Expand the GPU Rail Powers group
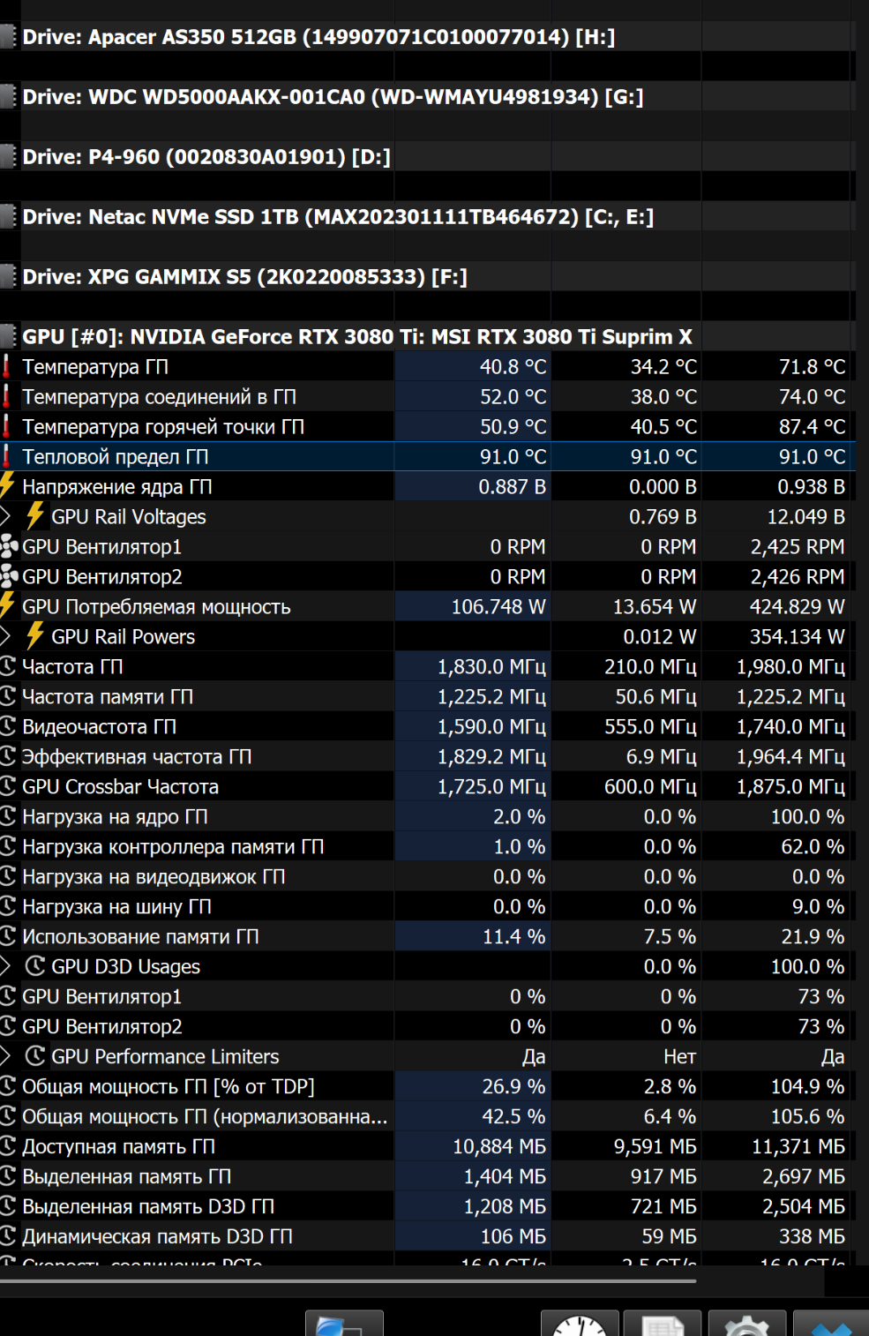This screenshot has height=1336, width=869. pos(6,636)
